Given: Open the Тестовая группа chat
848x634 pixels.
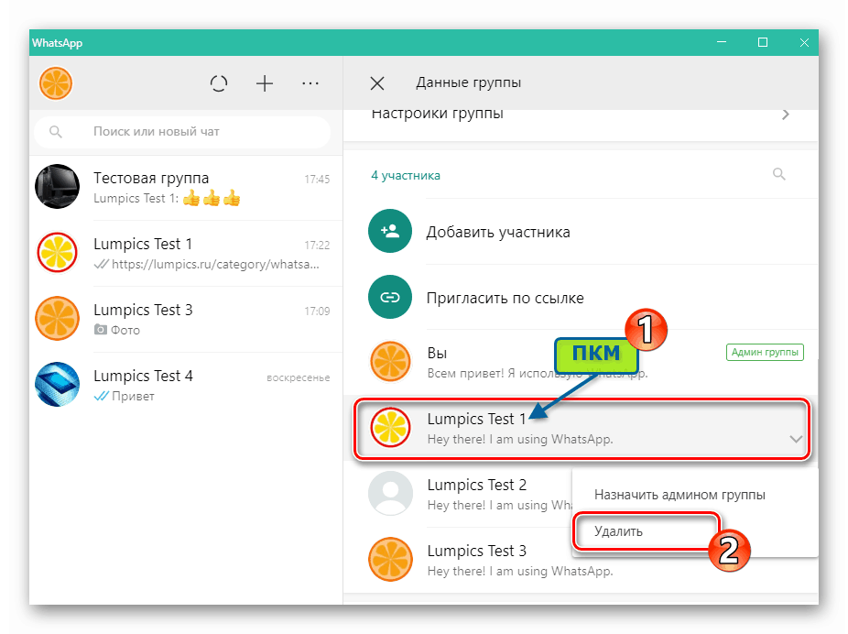Looking at the screenshot, I should click(186, 187).
